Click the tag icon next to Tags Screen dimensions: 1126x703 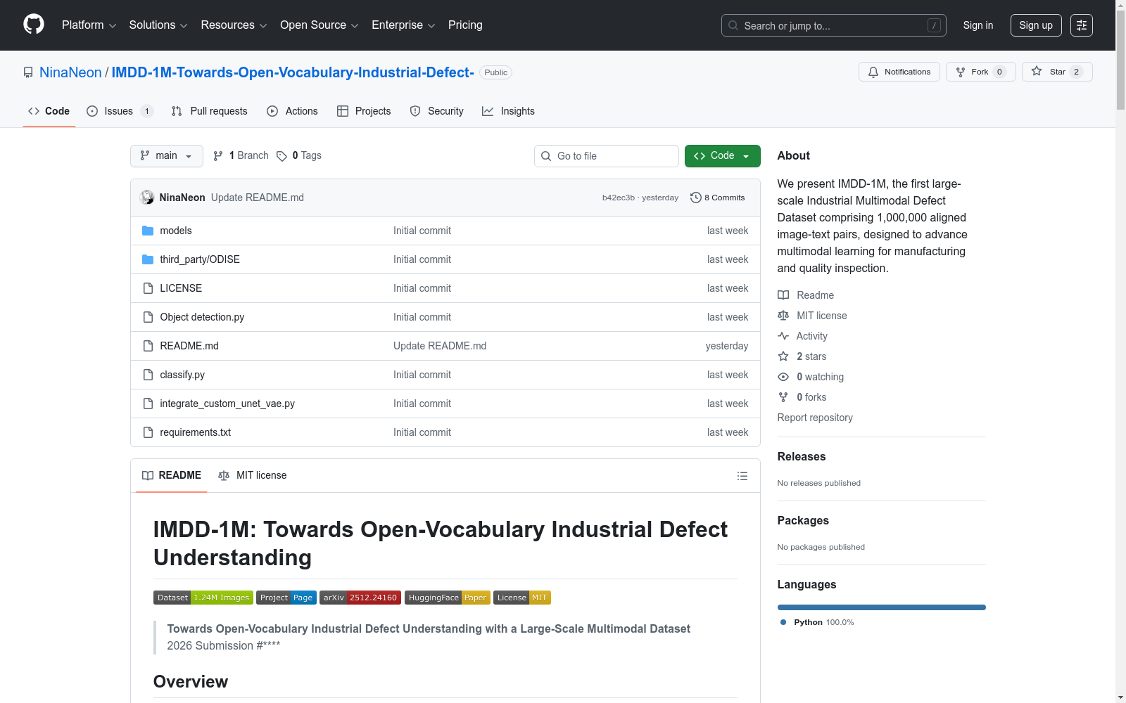[281, 156]
